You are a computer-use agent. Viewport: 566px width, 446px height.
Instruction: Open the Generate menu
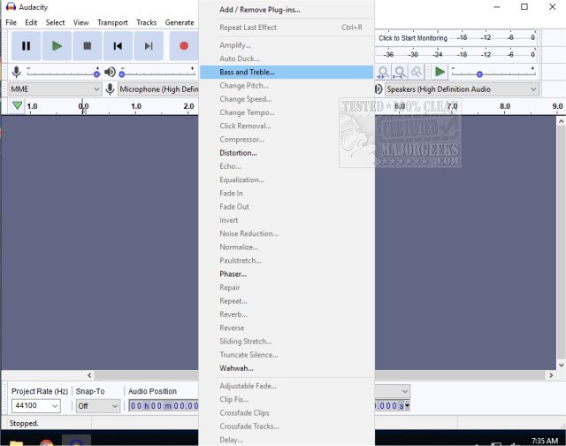pos(180,22)
